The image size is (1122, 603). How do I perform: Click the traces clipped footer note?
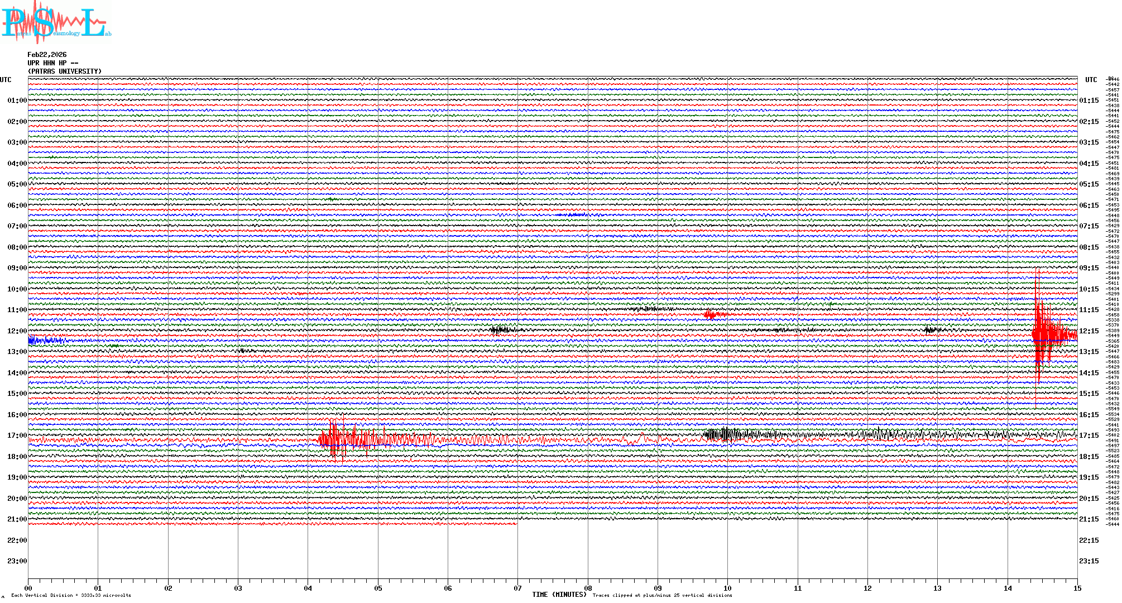tap(662, 595)
